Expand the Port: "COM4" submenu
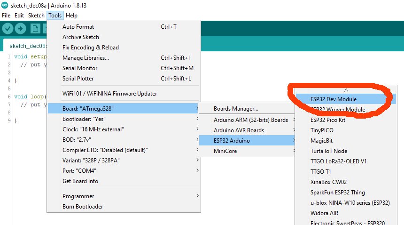 pyautogui.click(x=124, y=170)
